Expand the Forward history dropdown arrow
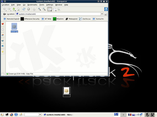157x117 pixels. tap(11, 11)
